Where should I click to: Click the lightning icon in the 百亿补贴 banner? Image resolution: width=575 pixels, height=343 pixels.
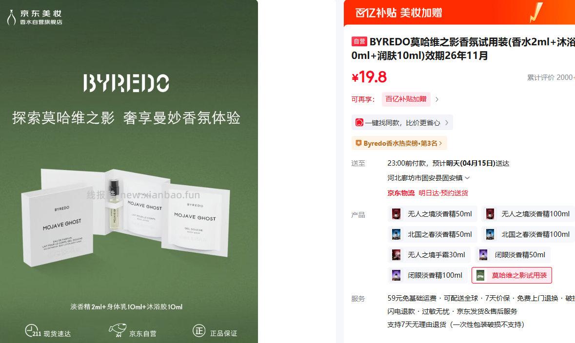536,13
